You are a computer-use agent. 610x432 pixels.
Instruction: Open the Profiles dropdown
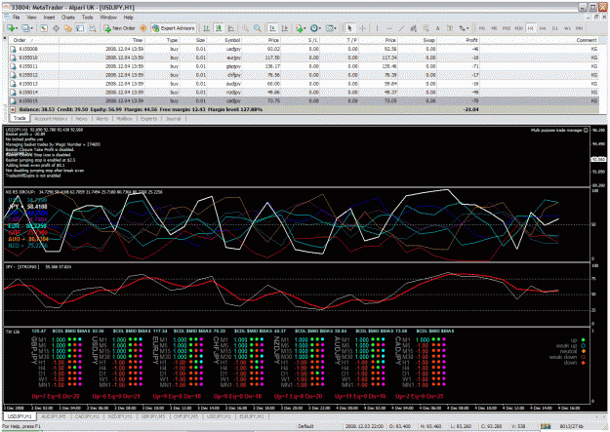click(x=27, y=28)
